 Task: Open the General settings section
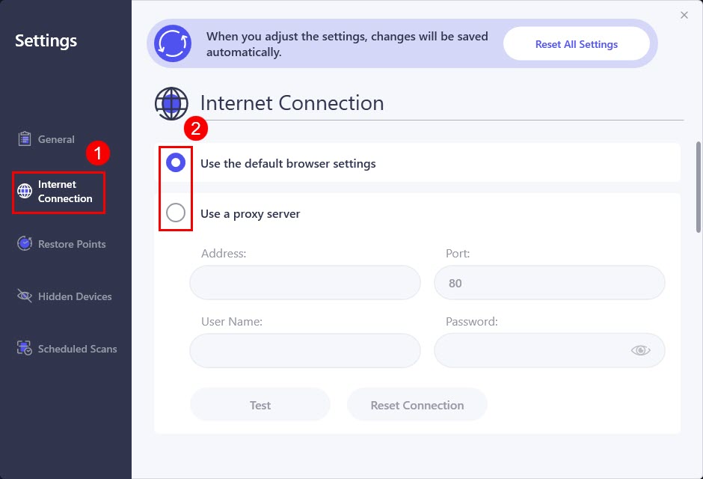pyautogui.click(x=56, y=139)
